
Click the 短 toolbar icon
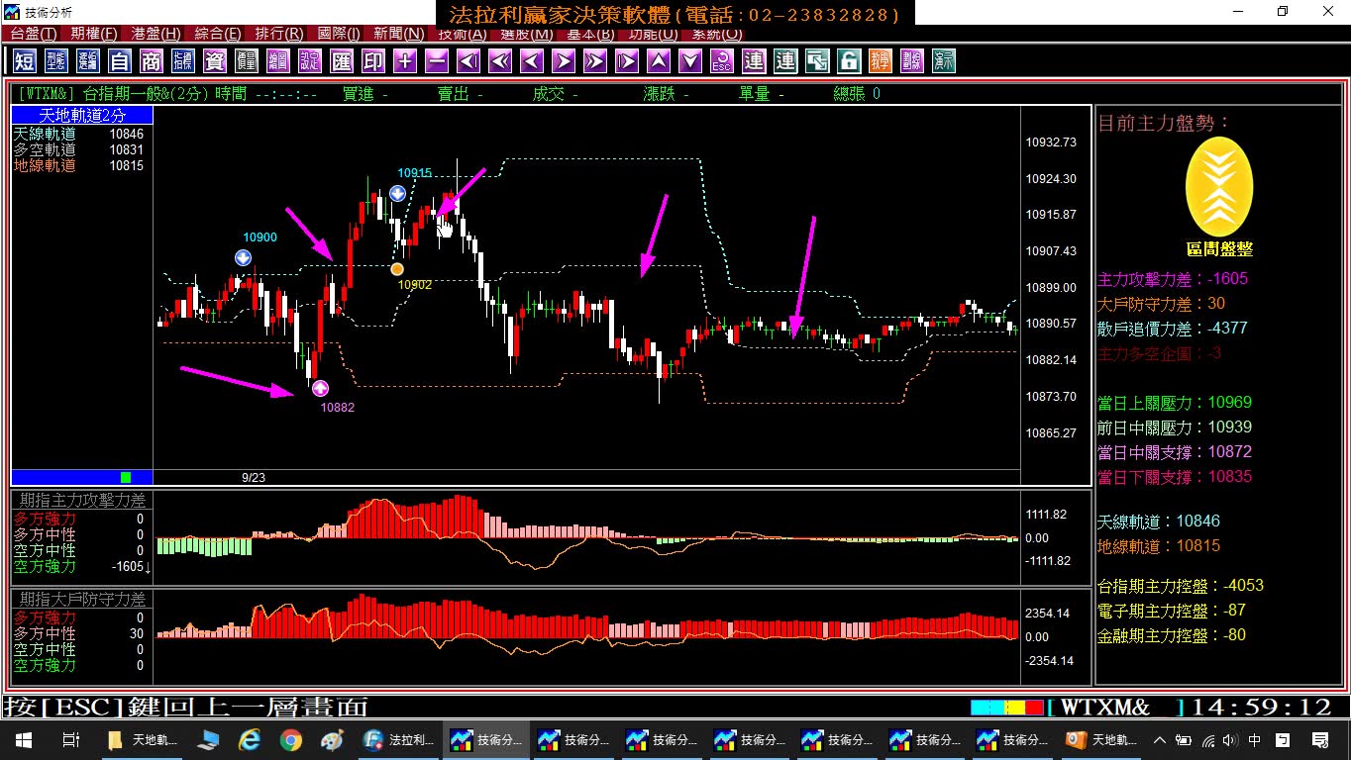point(25,60)
